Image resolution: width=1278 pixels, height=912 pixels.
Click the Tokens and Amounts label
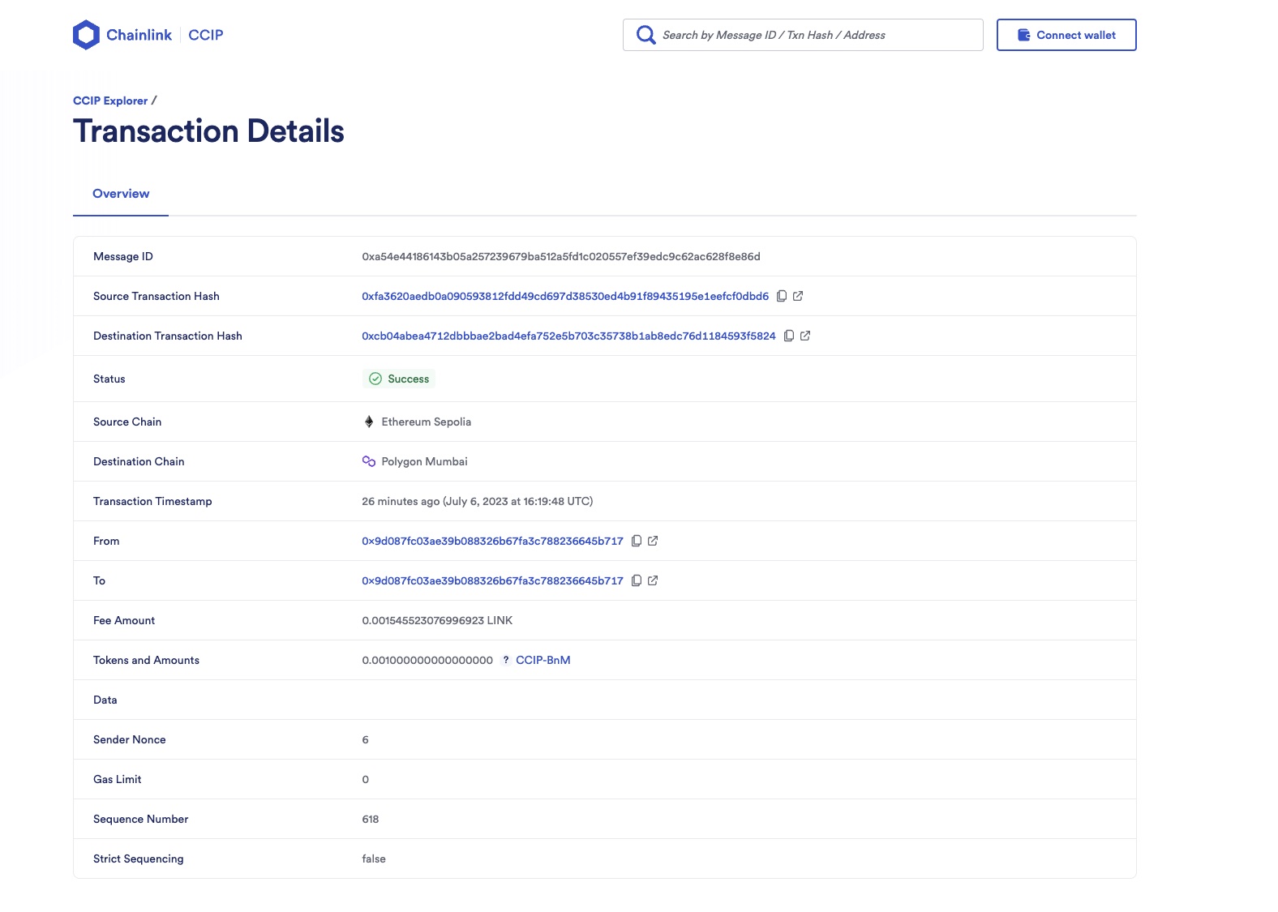[146, 660]
